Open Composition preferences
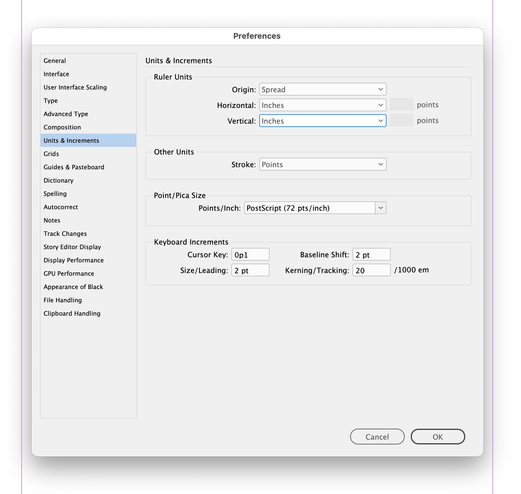This screenshot has width=521, height=494. 88,127
